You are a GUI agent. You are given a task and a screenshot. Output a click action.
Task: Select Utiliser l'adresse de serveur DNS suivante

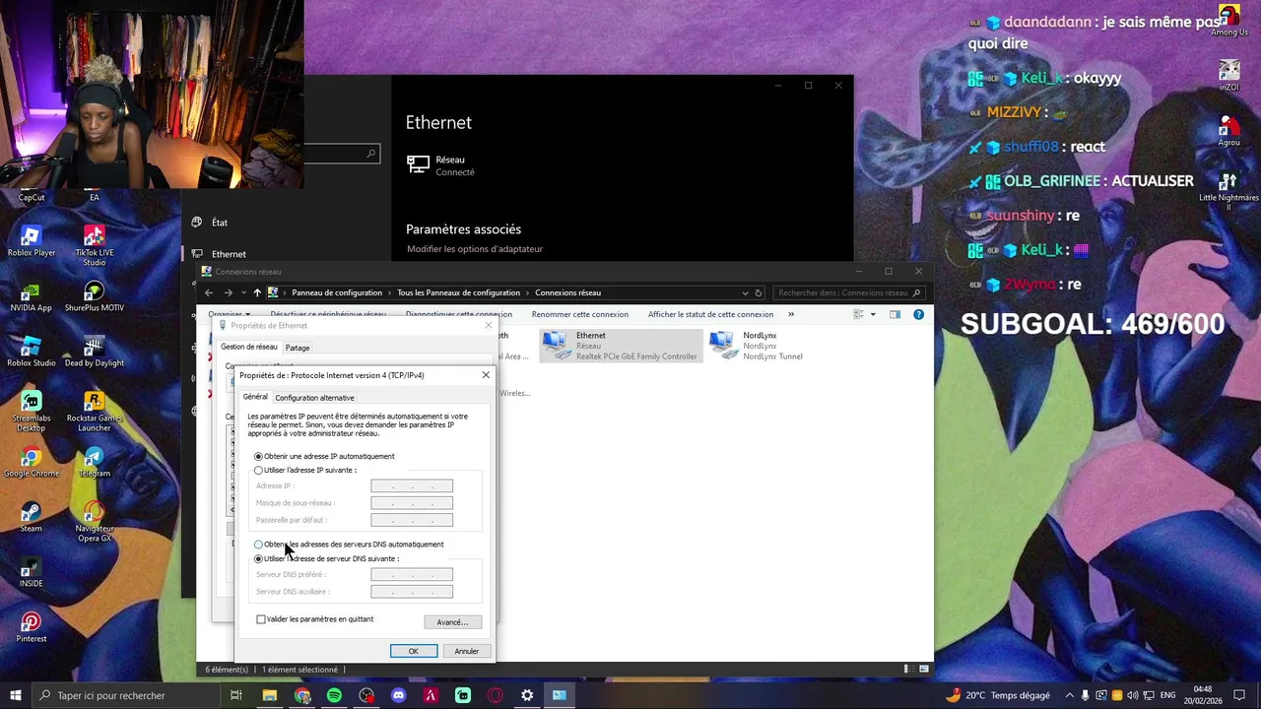click(326, 558)
